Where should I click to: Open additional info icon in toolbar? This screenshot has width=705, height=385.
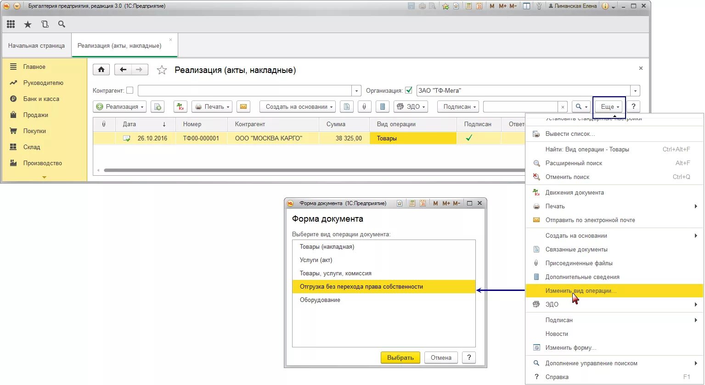(382, 106)
